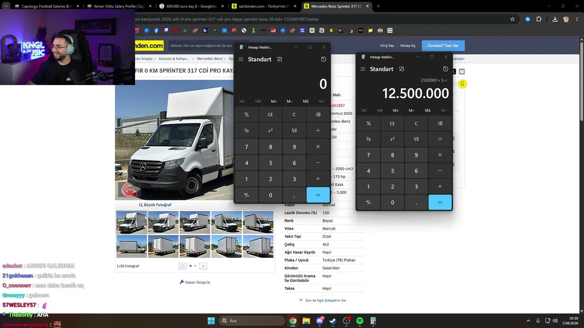Image resolution: width=584 pixels, height=328 pixels.
Task: Click divide key in left calculator showing 0
Action: (318, 130)
